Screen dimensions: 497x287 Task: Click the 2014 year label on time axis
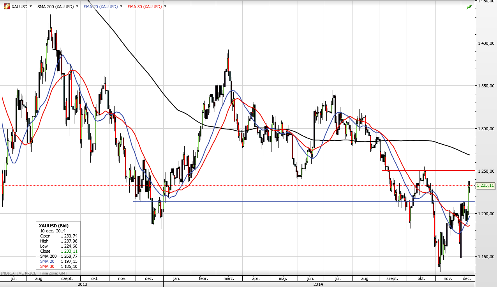coord(319,284)
